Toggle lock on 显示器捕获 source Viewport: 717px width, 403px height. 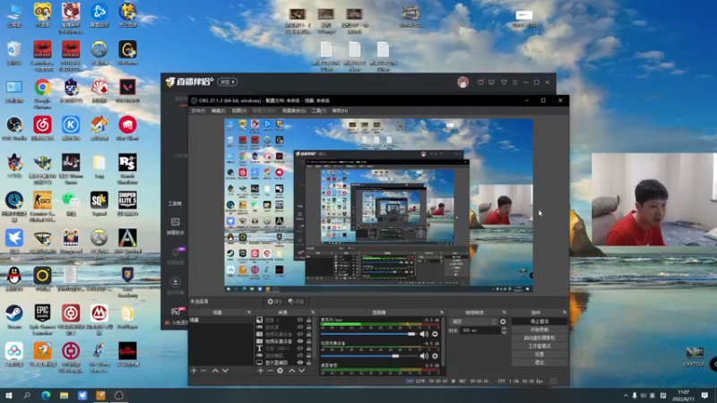308,363
